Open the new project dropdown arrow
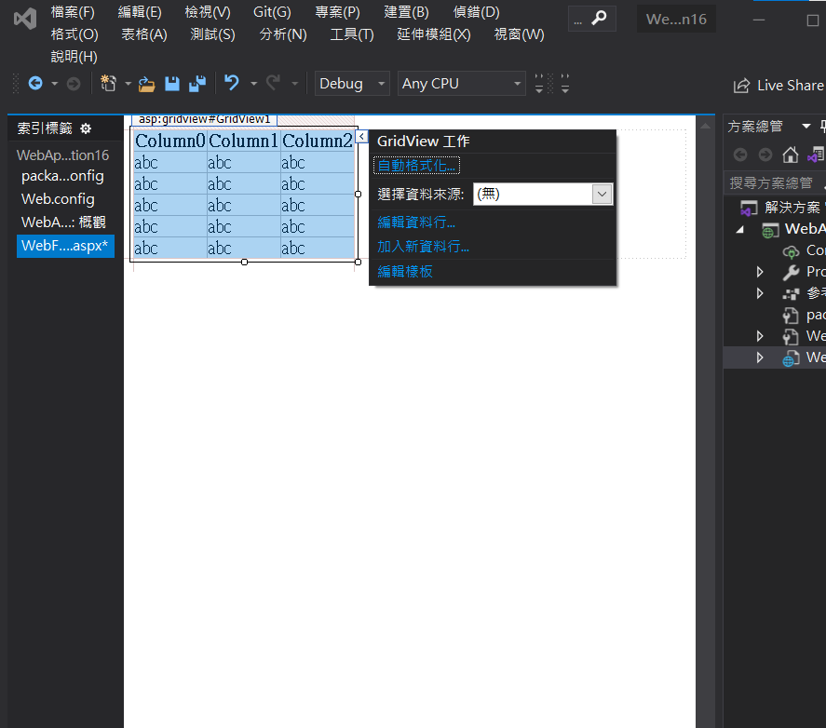 point(128,84)
